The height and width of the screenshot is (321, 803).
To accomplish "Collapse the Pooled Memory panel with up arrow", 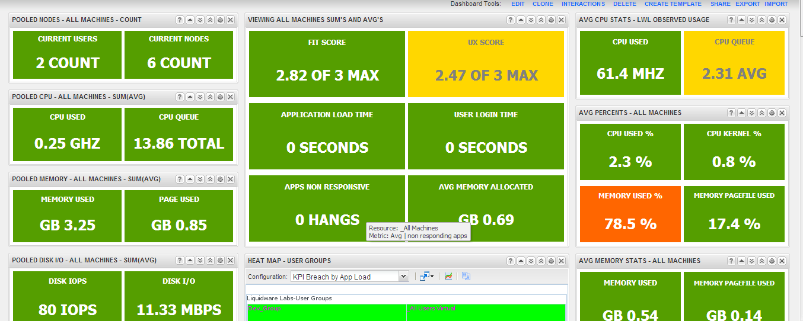I will pyautogui.click(x=190, y=179).
